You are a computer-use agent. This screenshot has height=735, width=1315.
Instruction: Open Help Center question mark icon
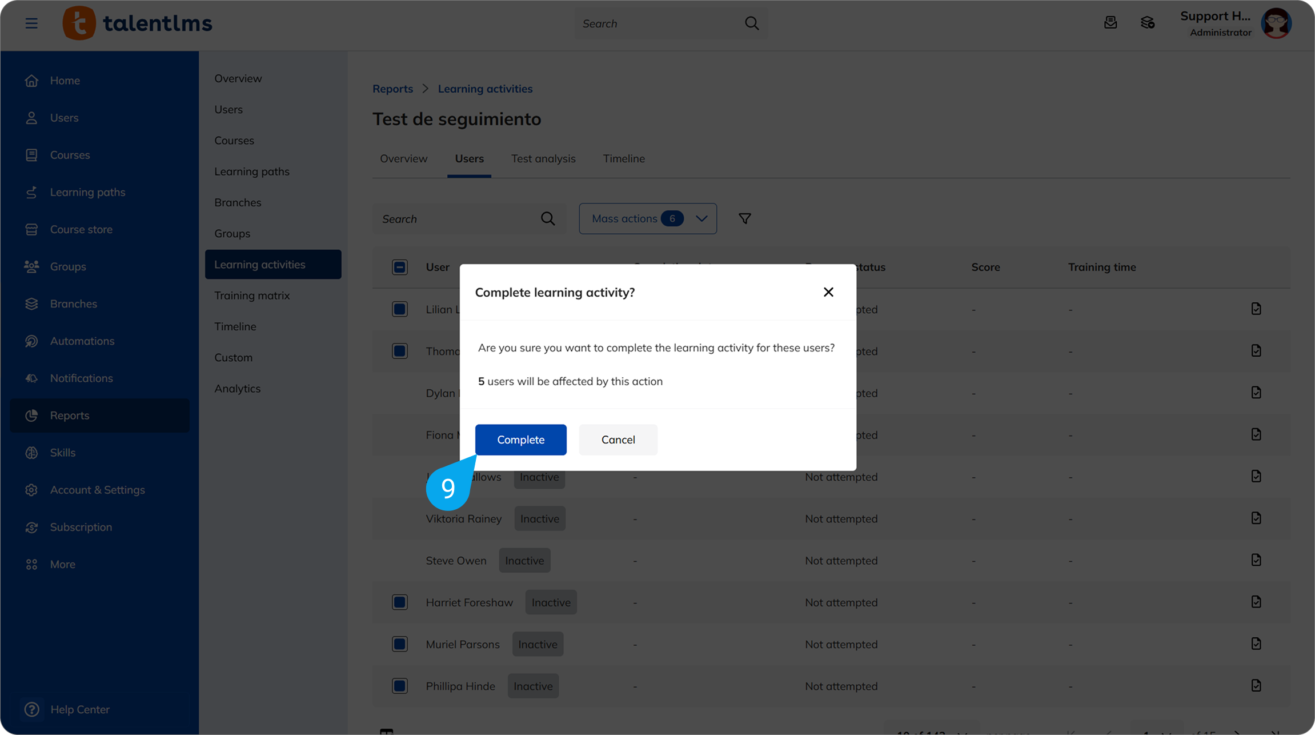(32, 709)
